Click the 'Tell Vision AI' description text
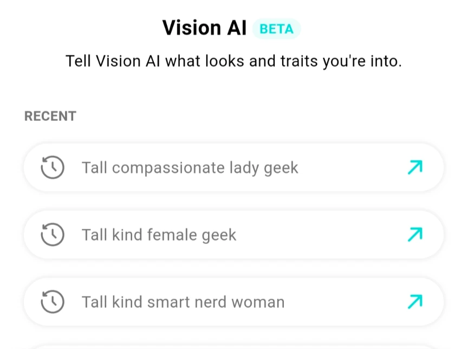Screen dimensions: 468x349 point(233,61)
